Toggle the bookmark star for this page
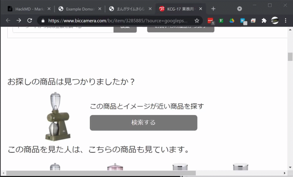The height and width of the screenshot is (177, 293). [x=197, y=21]
